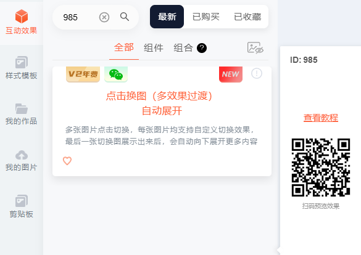
Task: Click the info exclamation icon on the card
Action: [x=257, y=73]
